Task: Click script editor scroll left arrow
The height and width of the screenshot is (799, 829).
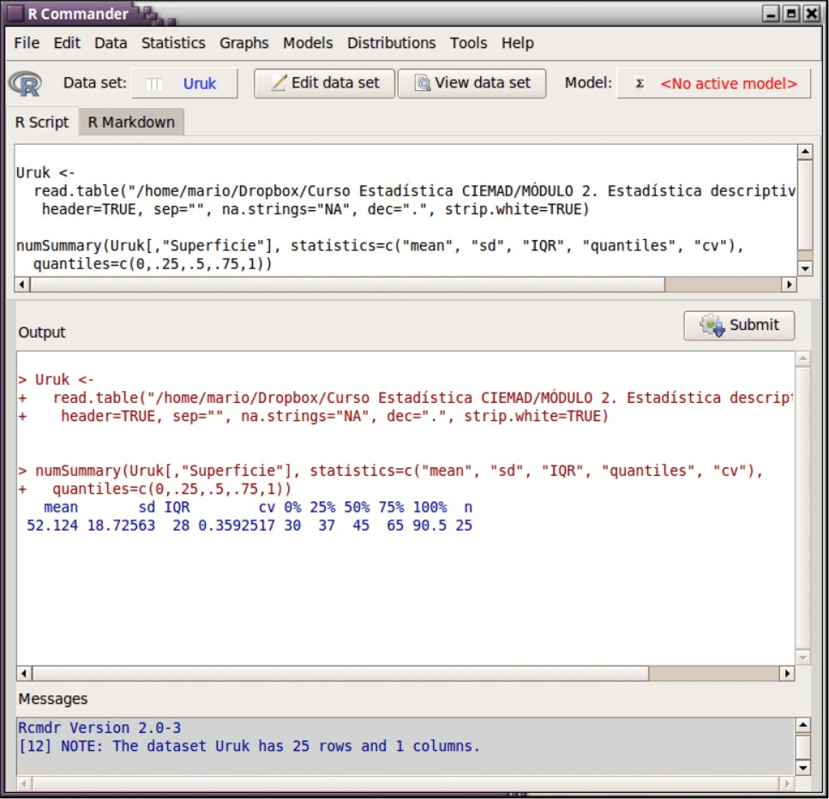Action: pos(22,285)
